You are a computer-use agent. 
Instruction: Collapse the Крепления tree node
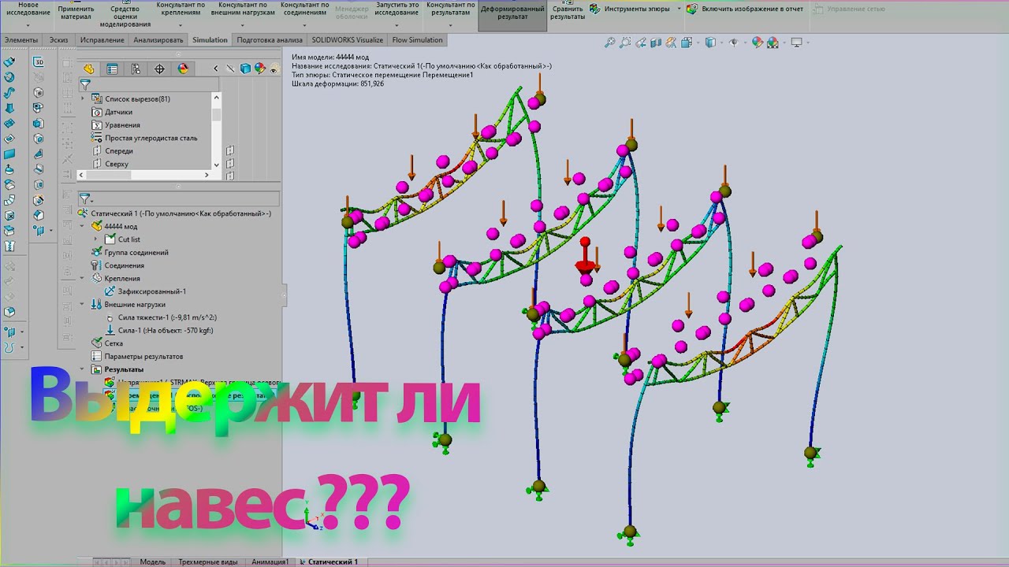[x=83, y=278]
